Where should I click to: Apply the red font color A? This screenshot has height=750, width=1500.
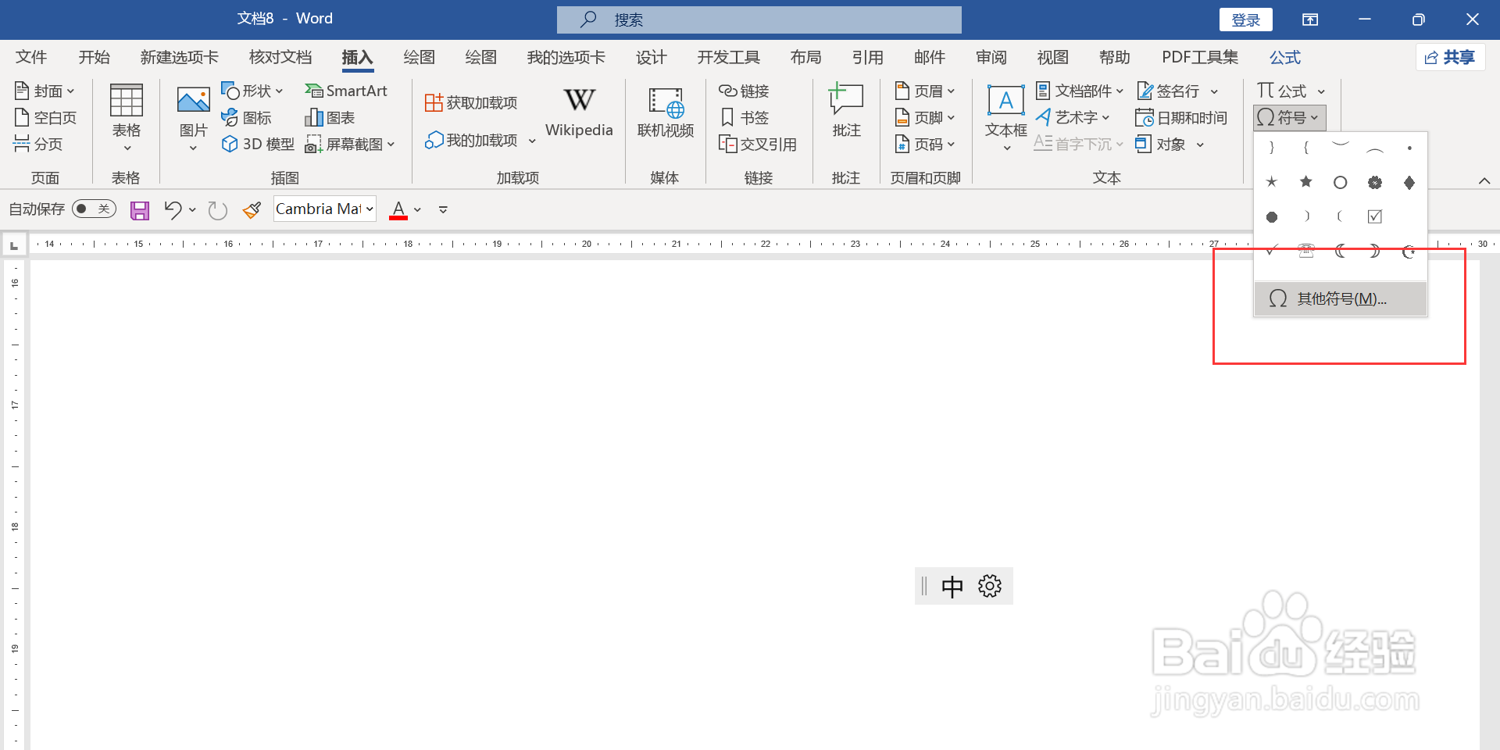point(398,209)
